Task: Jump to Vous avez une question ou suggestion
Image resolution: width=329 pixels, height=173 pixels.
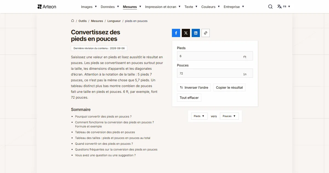Action: click(x=105, y=155)
